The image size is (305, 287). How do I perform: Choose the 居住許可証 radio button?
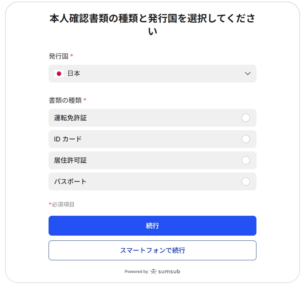pyautogui.click(x=246, y=160)
